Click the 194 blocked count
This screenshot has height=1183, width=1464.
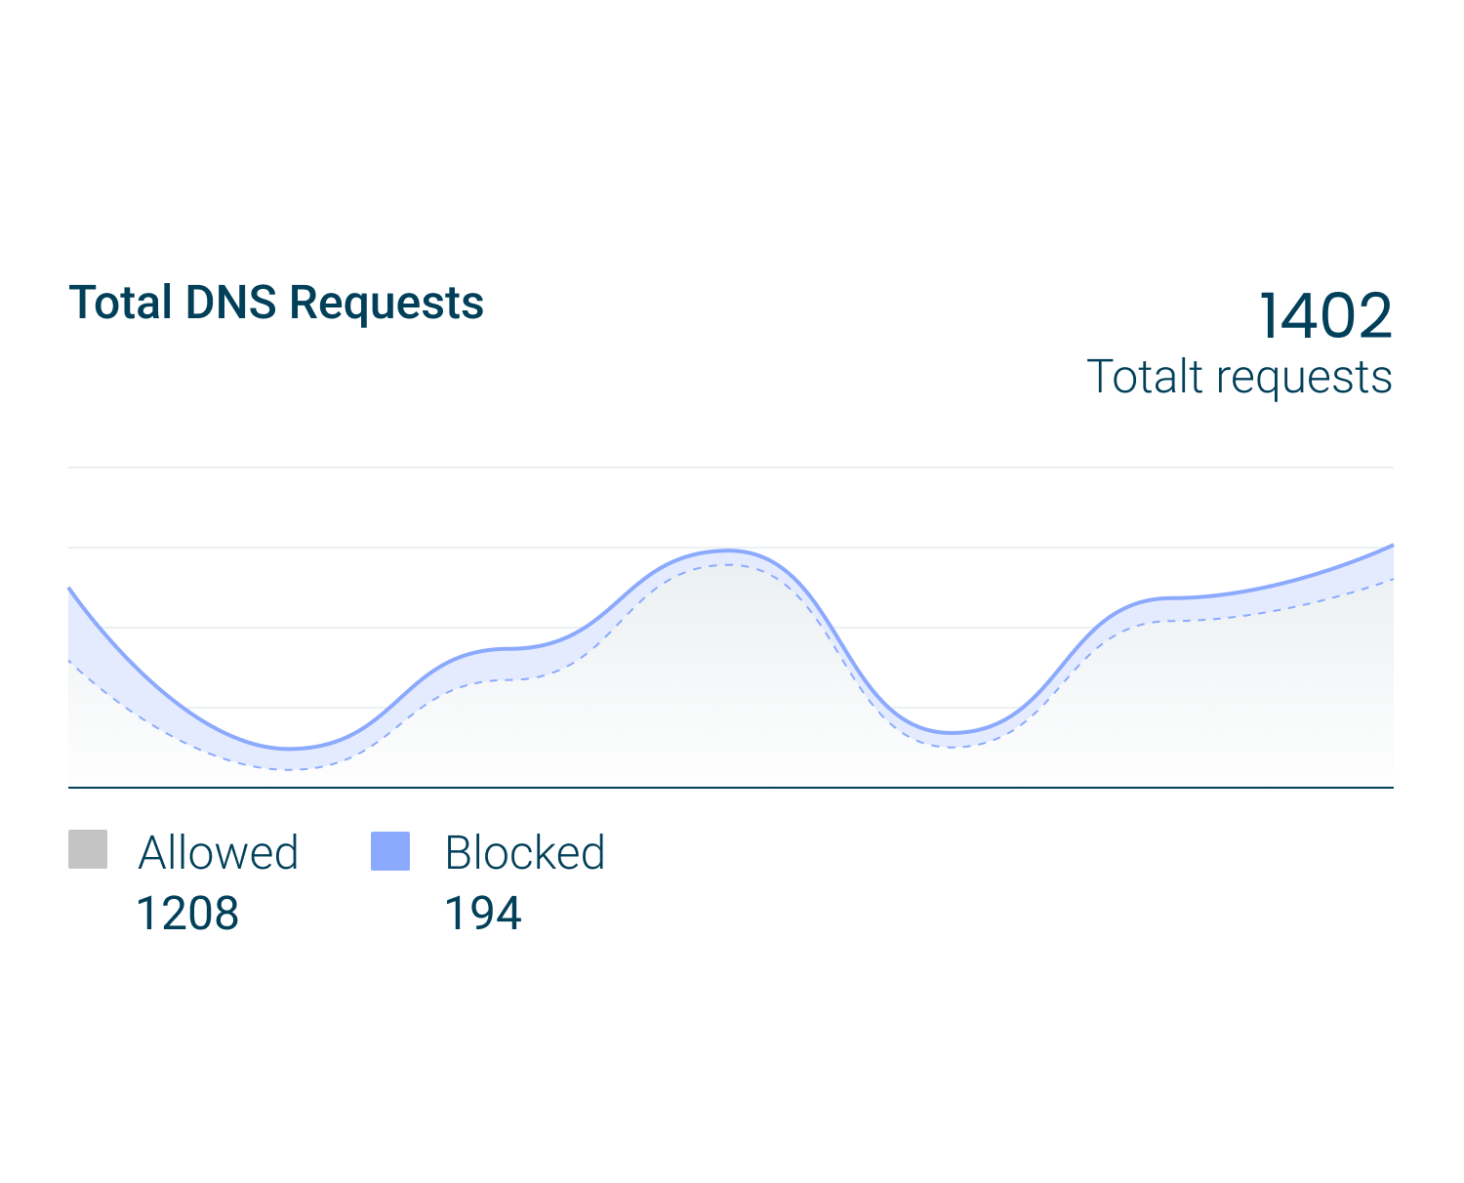coord(483,914)
